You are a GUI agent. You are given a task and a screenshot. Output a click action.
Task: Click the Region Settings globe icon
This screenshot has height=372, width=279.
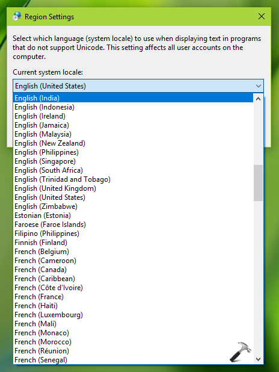click(x=17, y=17)
